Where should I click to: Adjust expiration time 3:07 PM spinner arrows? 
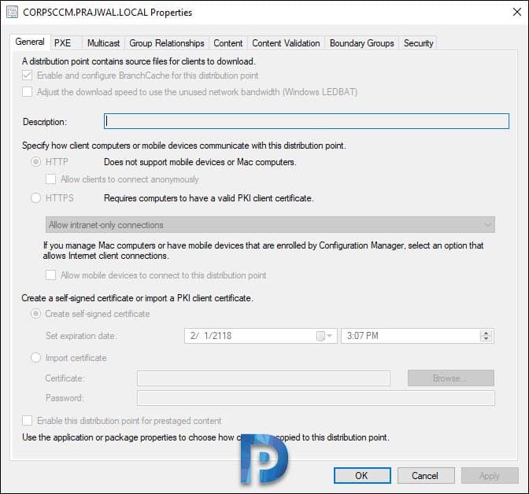486,336
